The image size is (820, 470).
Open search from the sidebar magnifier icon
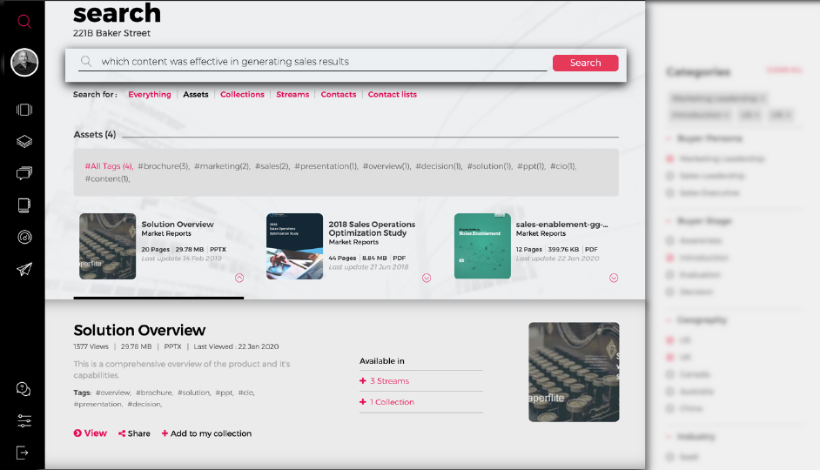[24, 22]
